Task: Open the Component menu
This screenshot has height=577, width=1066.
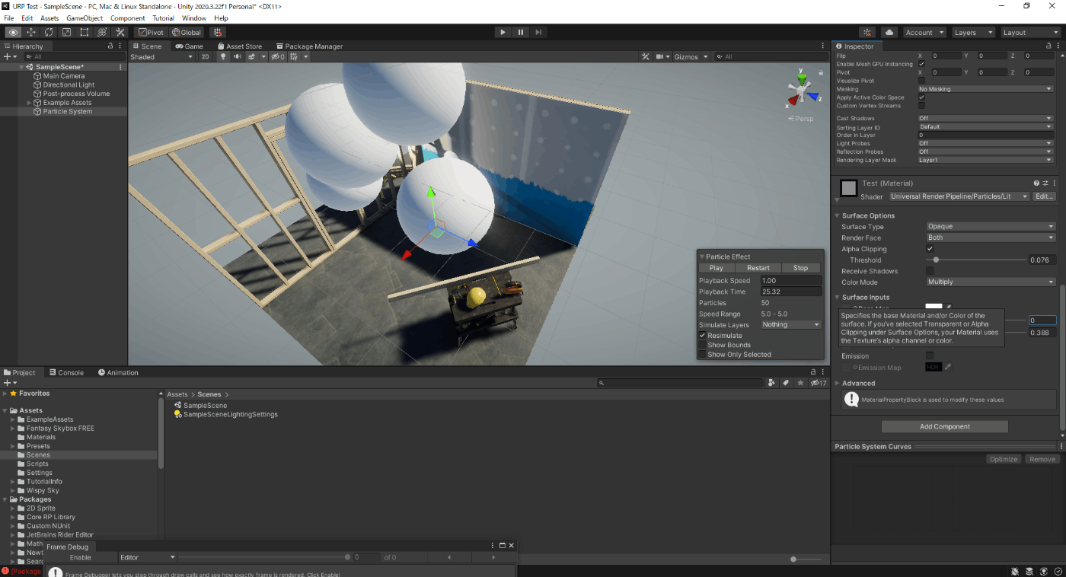Action: (128, 18)
